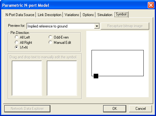Click the Cancel button
The image size is (156, 116).
(140, 109)
